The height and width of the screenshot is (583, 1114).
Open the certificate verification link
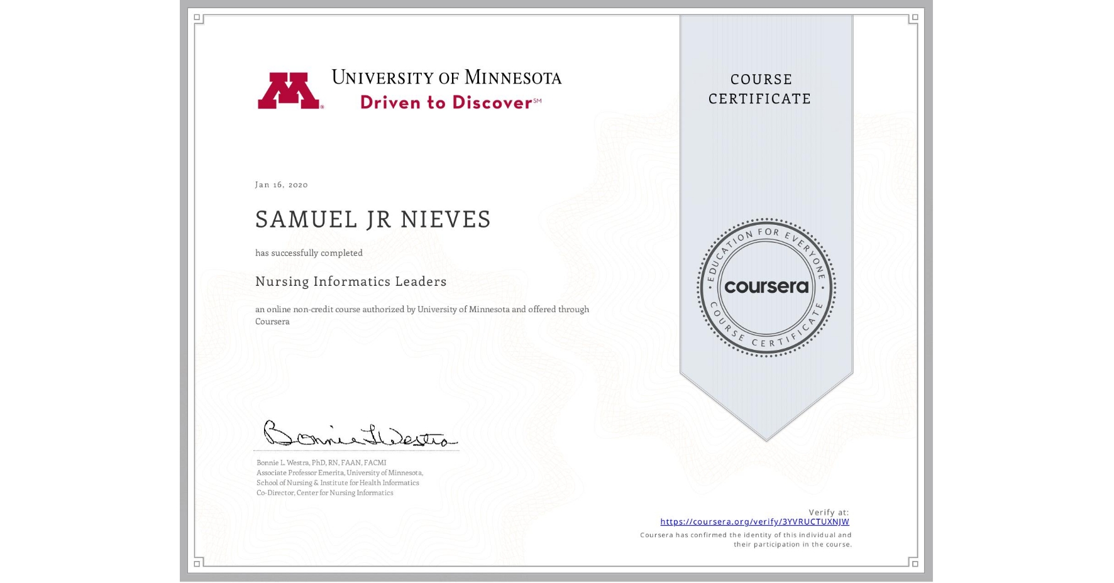tap(754, 521)
